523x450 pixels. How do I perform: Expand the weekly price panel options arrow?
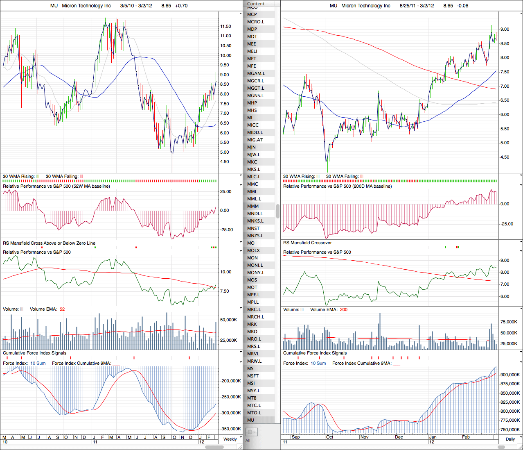[241, 14]
